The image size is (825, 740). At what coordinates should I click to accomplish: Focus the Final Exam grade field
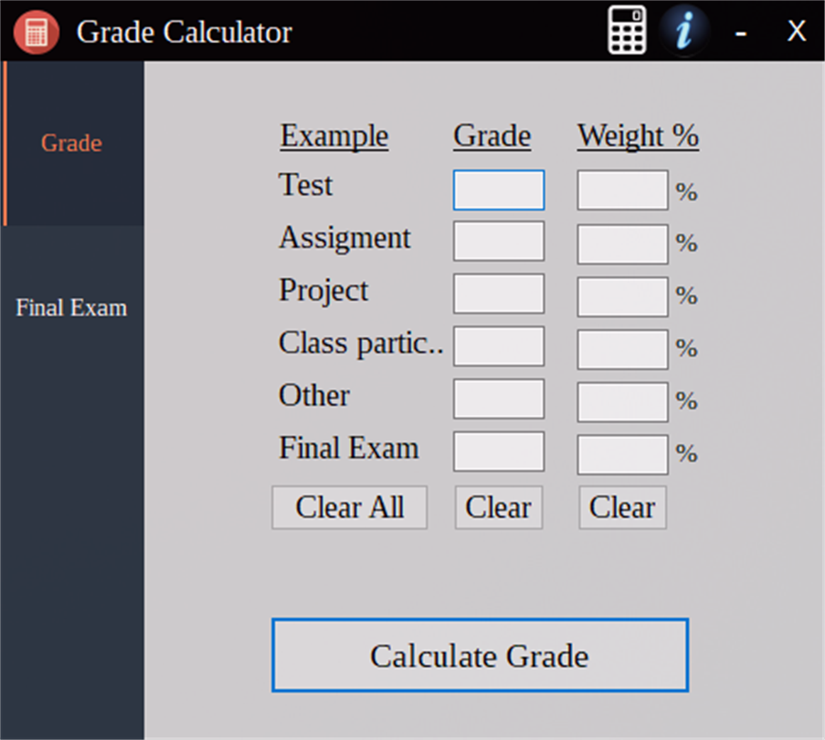499,451
